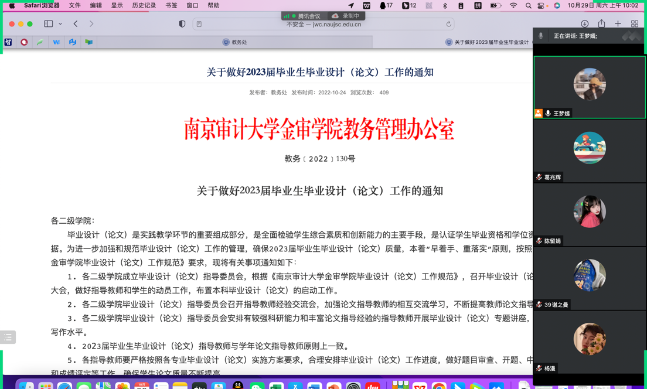Image resolution: width=647 pixels, height=389 pixels.
Task: Open Wi-Fi status in the menu bar
Action: (513, 6)
